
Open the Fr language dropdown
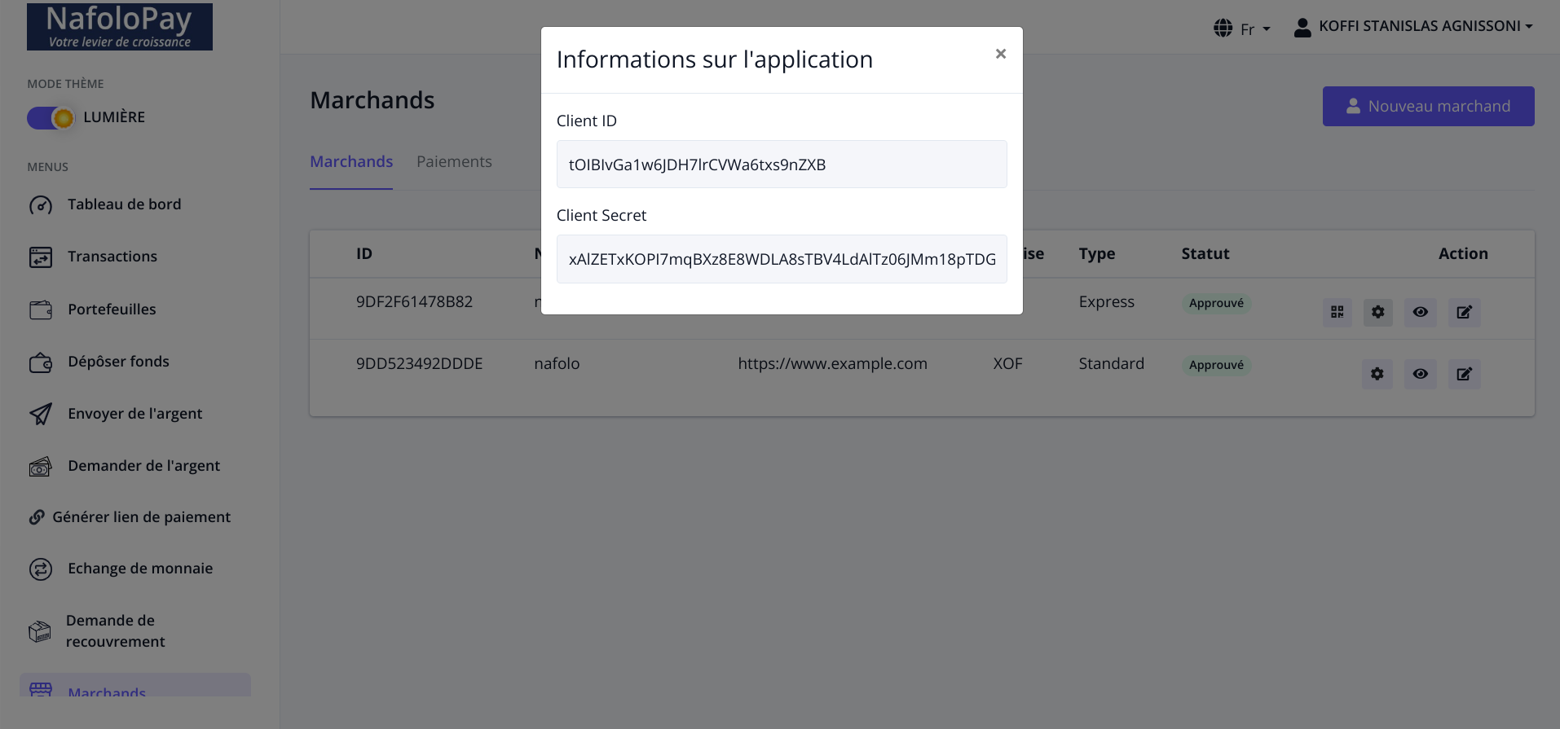click(1254, 29)
